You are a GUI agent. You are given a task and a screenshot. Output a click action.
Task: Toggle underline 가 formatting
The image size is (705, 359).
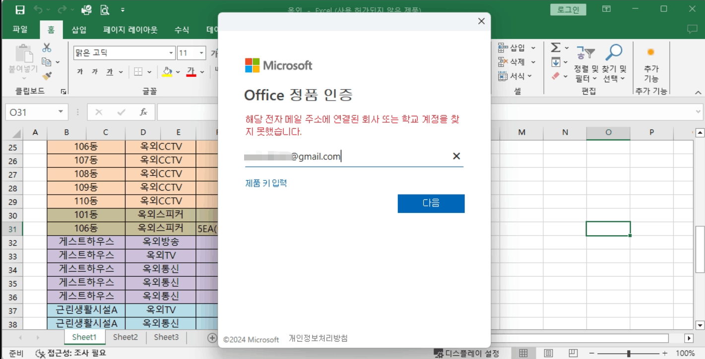(x=110, y=72)
